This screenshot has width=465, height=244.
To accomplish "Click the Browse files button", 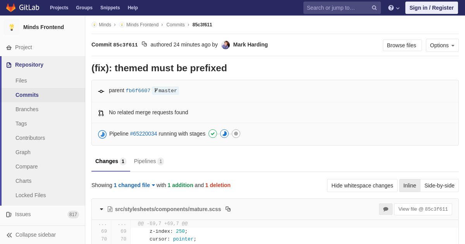I will [x=402, y=45].
